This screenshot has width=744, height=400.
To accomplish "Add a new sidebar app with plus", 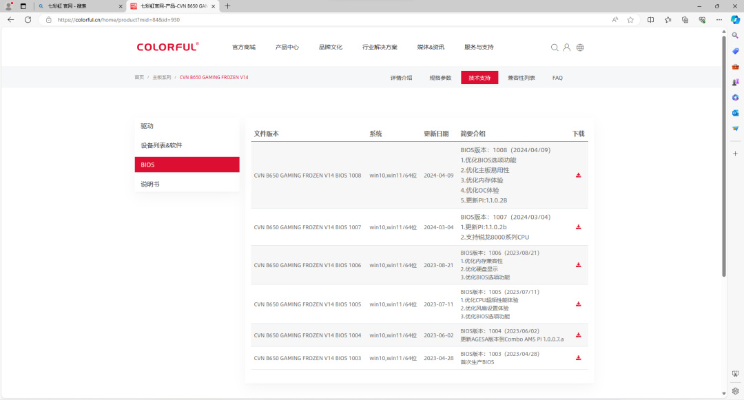I will [x=735, y=154].
